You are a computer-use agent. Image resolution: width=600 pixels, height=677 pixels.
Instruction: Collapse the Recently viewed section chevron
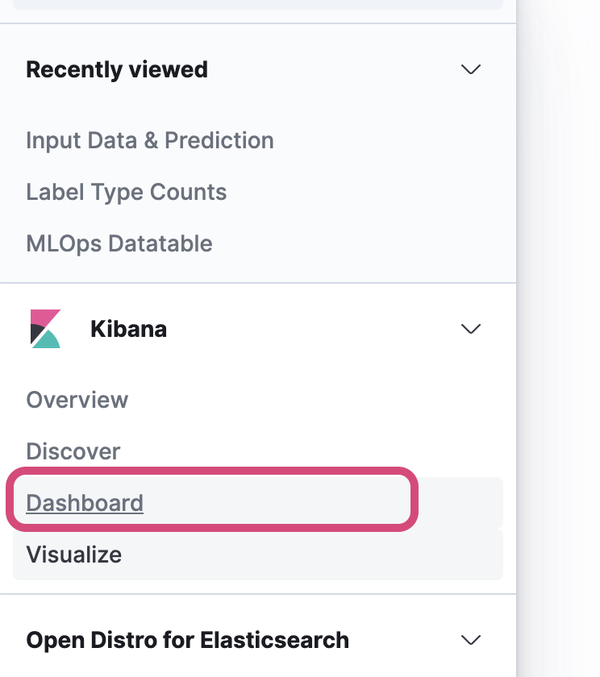click(470, 69)
